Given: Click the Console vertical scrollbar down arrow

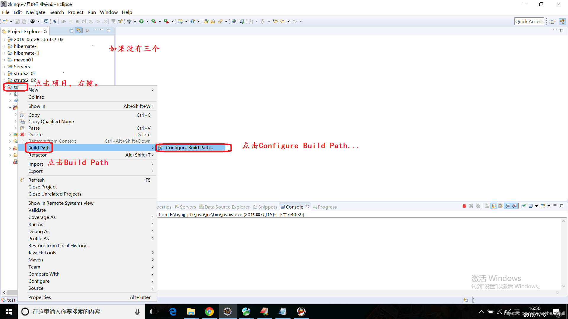Looking at the screenshot, I should [x=564, y=286].
